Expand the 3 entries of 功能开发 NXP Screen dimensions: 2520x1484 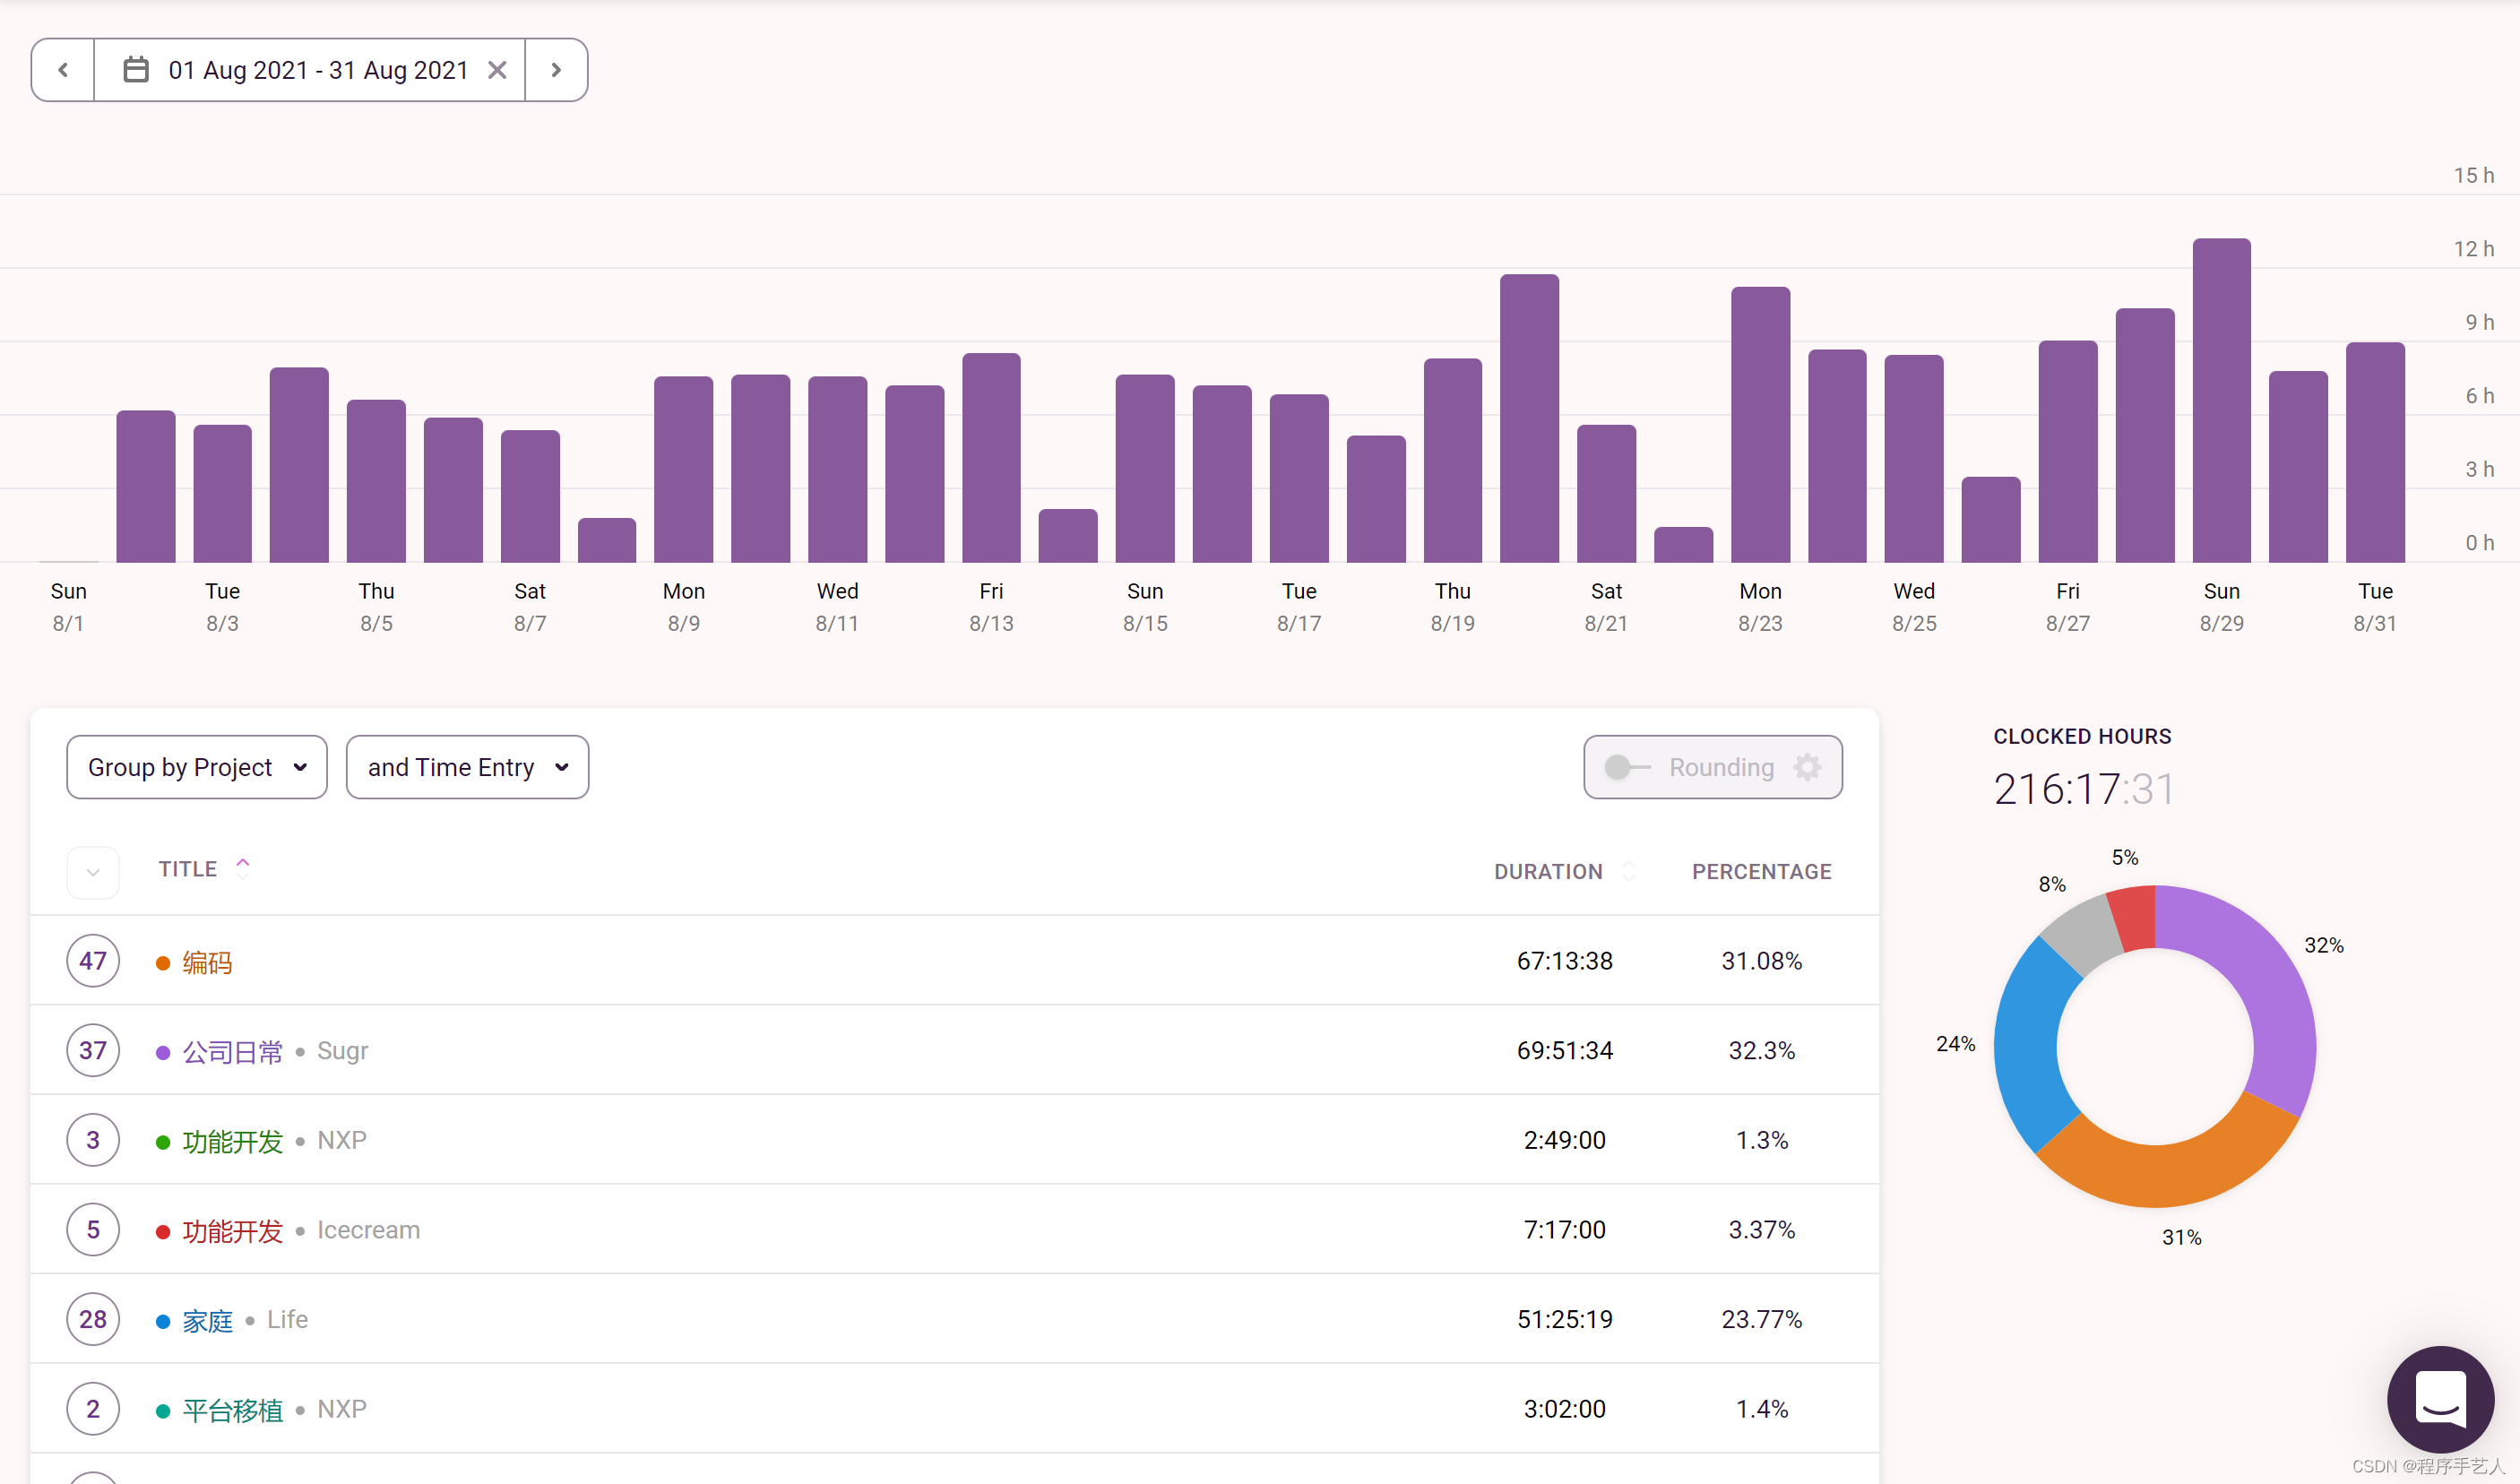(93, 1140)
